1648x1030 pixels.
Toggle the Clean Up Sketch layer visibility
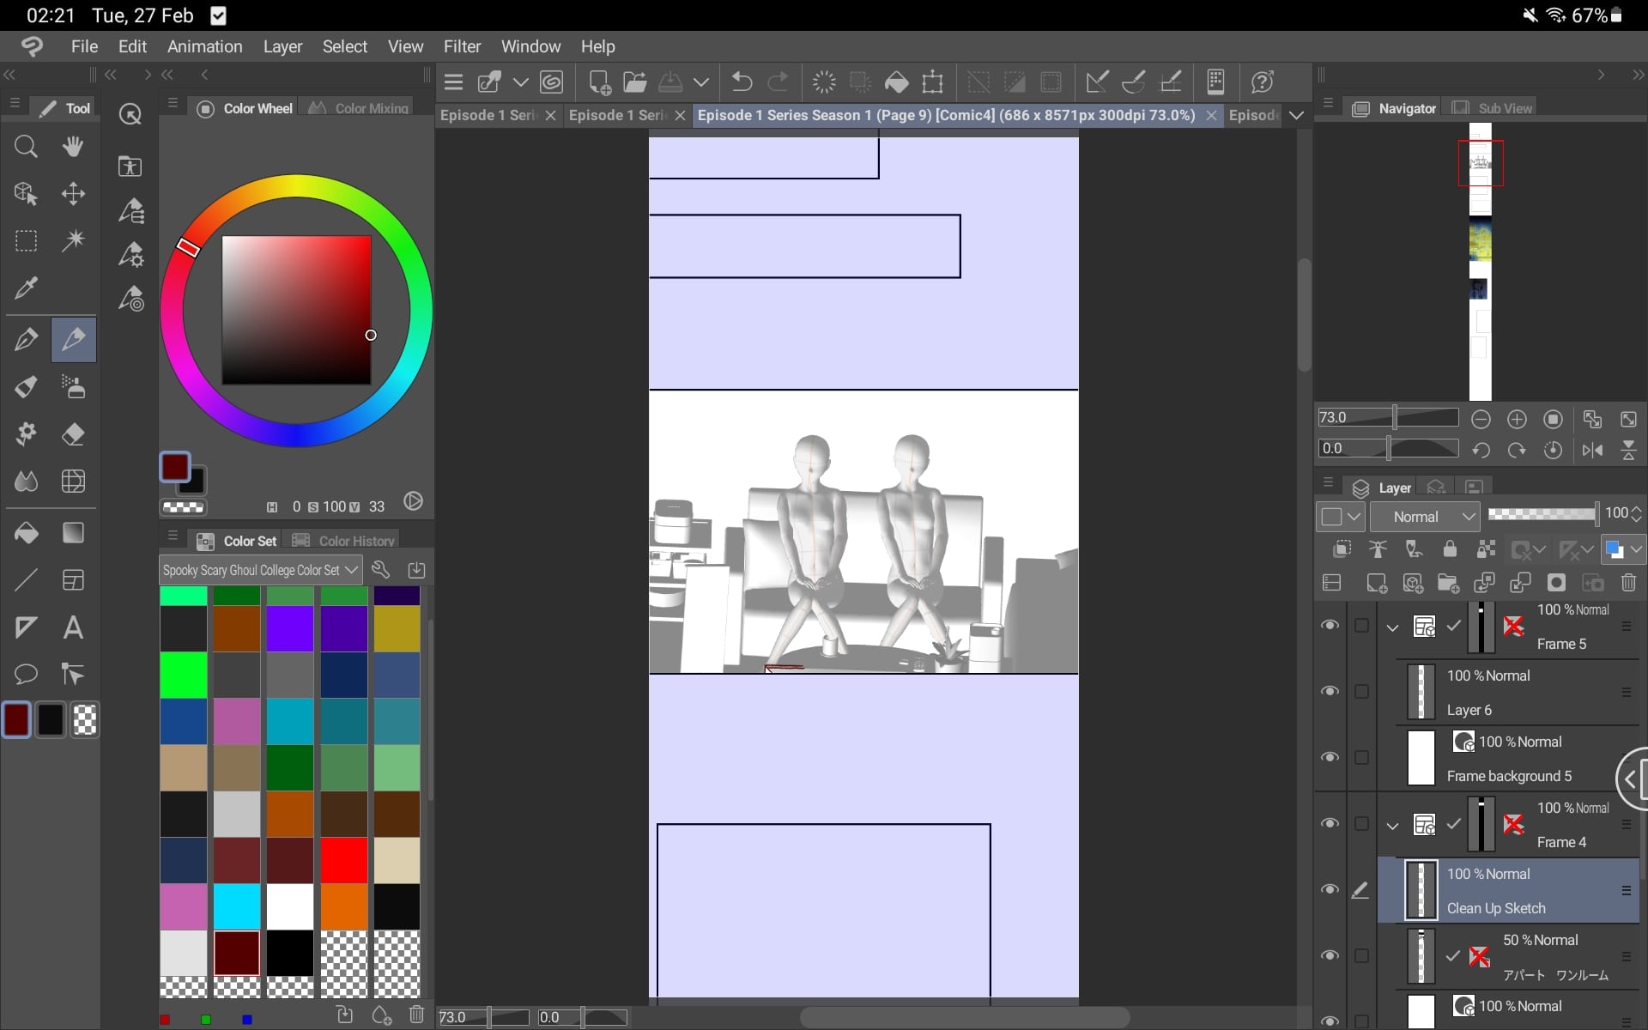tap(1330, 890)
